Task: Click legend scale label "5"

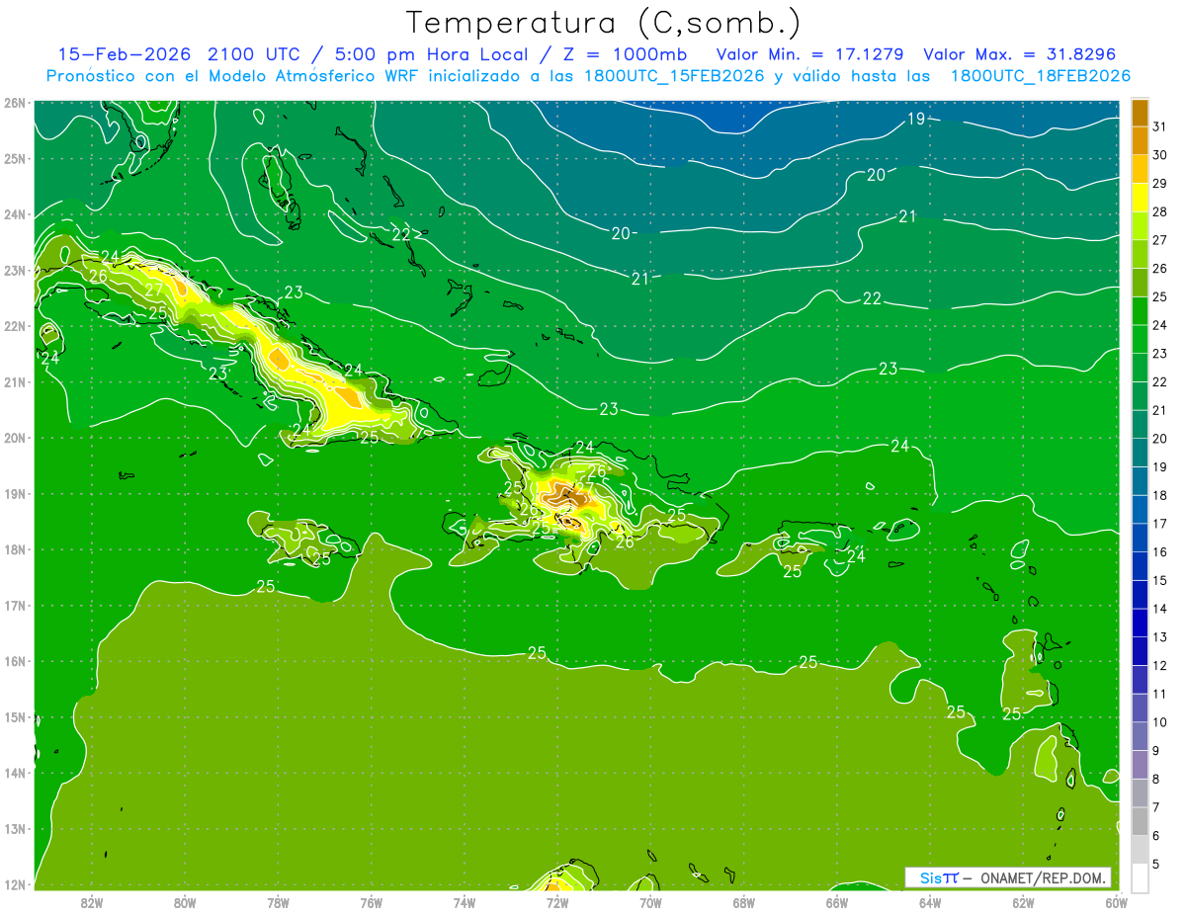Action: 1157,864
